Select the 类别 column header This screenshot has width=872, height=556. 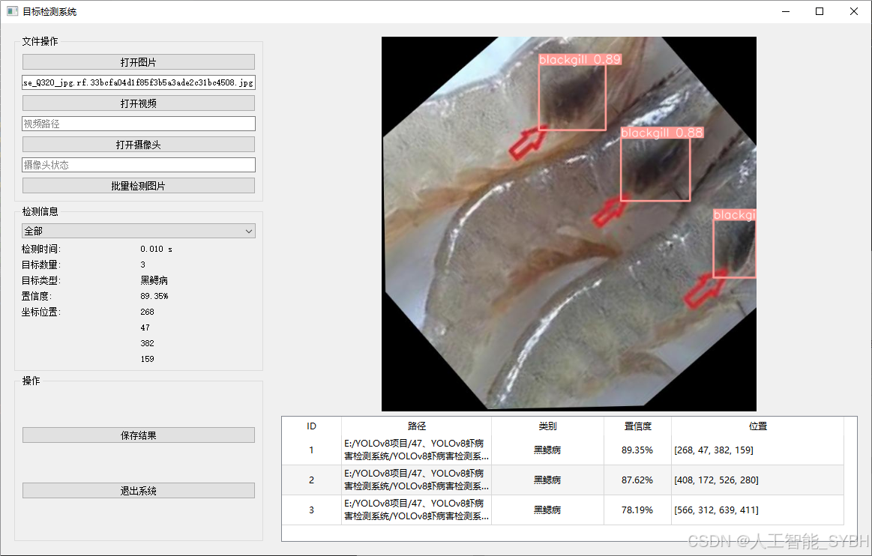click(548, 426)
